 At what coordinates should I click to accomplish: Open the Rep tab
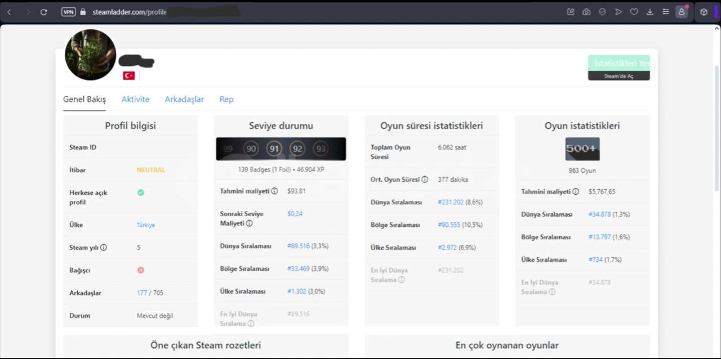pyautogui.click(x=226, y=99)
